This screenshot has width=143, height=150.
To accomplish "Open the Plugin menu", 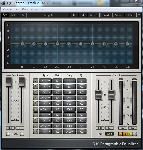I will coord(7,9).
